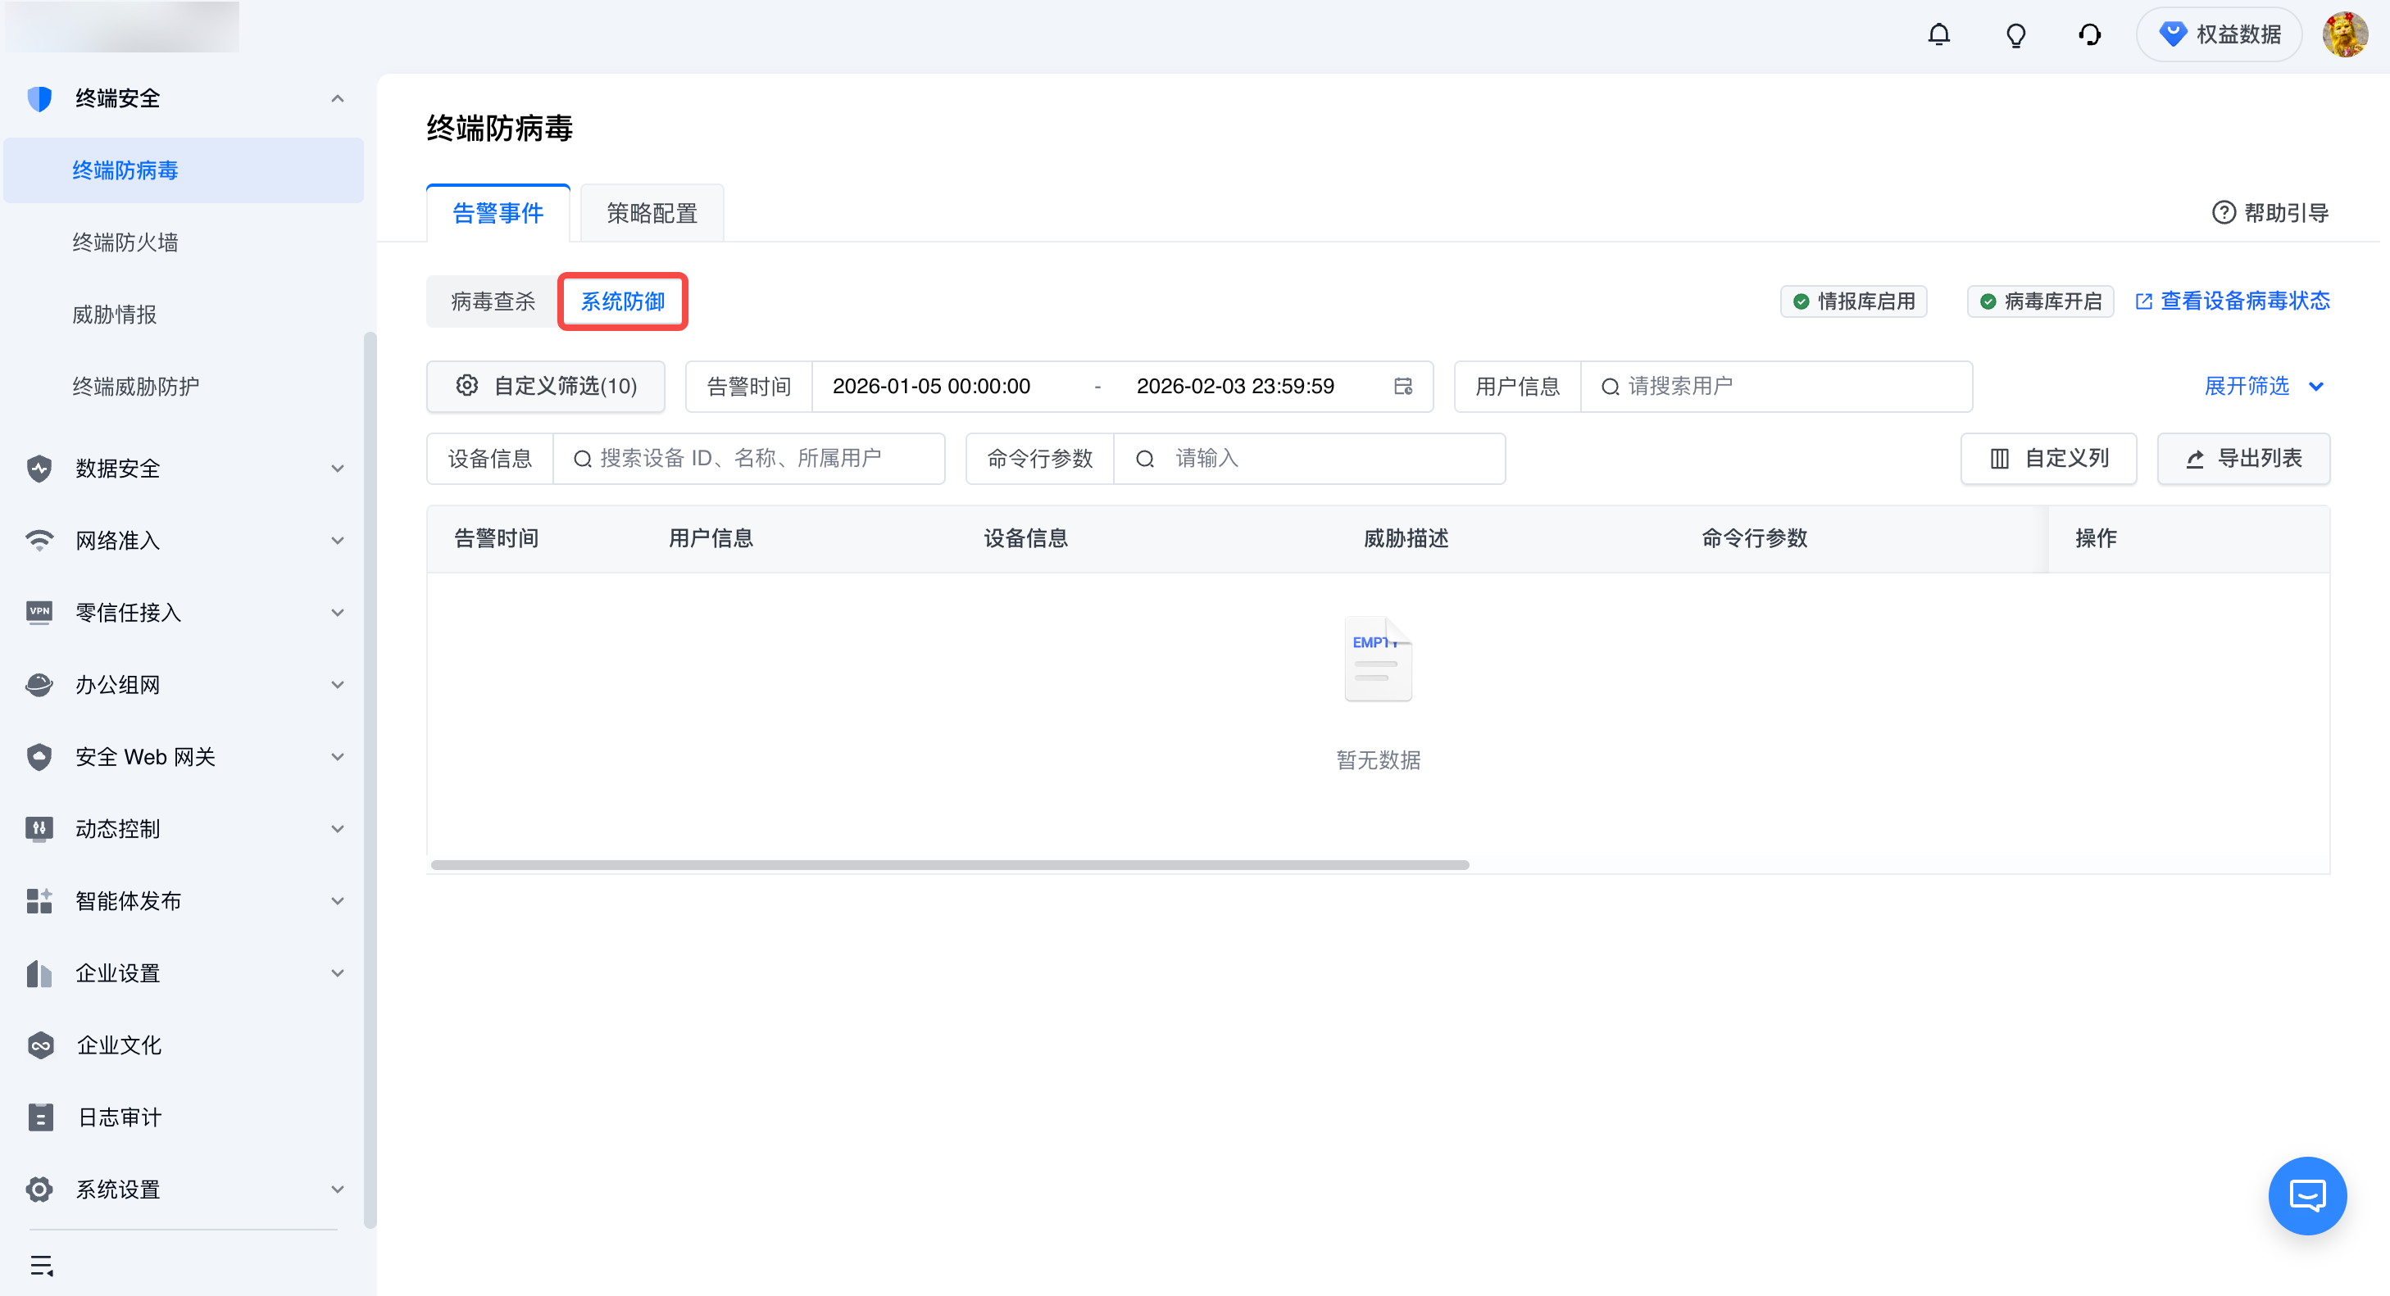Screen dimensions: 2390x1296
Task: Click the sidebar vertical scrollbar
Action: pyautogui.click(x=370, y=779)
